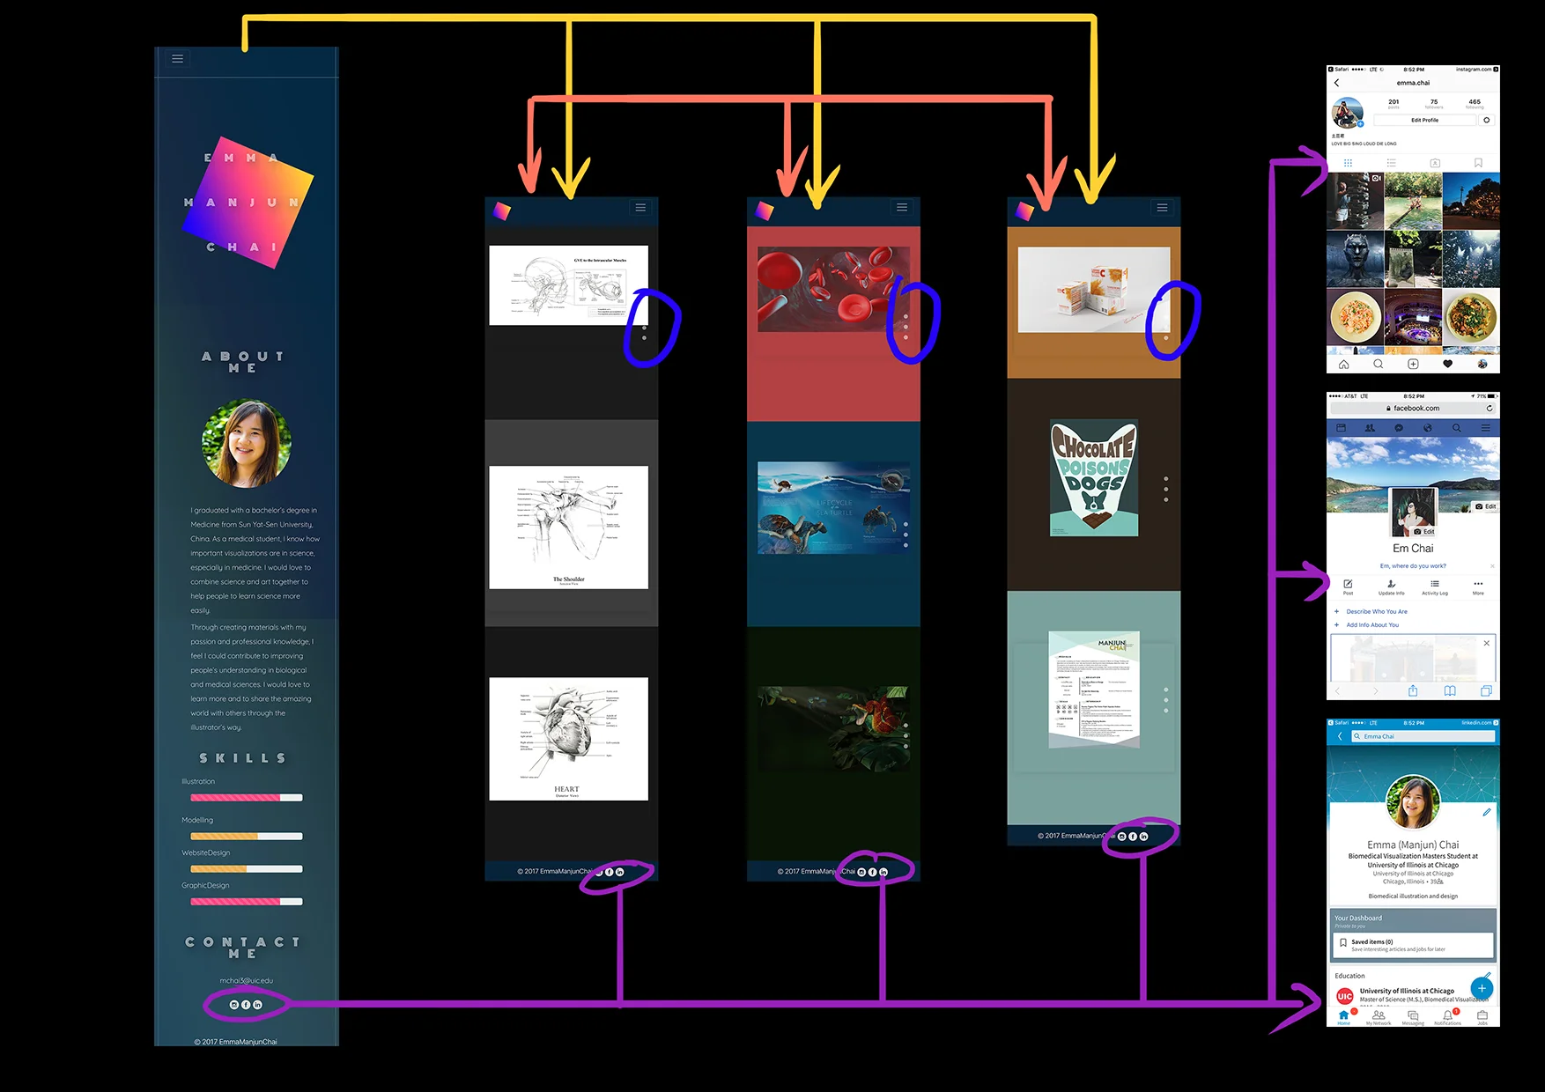Select the Instagram grid view icon
Screen dimensions: 1545x1092
coord(1348,163)
